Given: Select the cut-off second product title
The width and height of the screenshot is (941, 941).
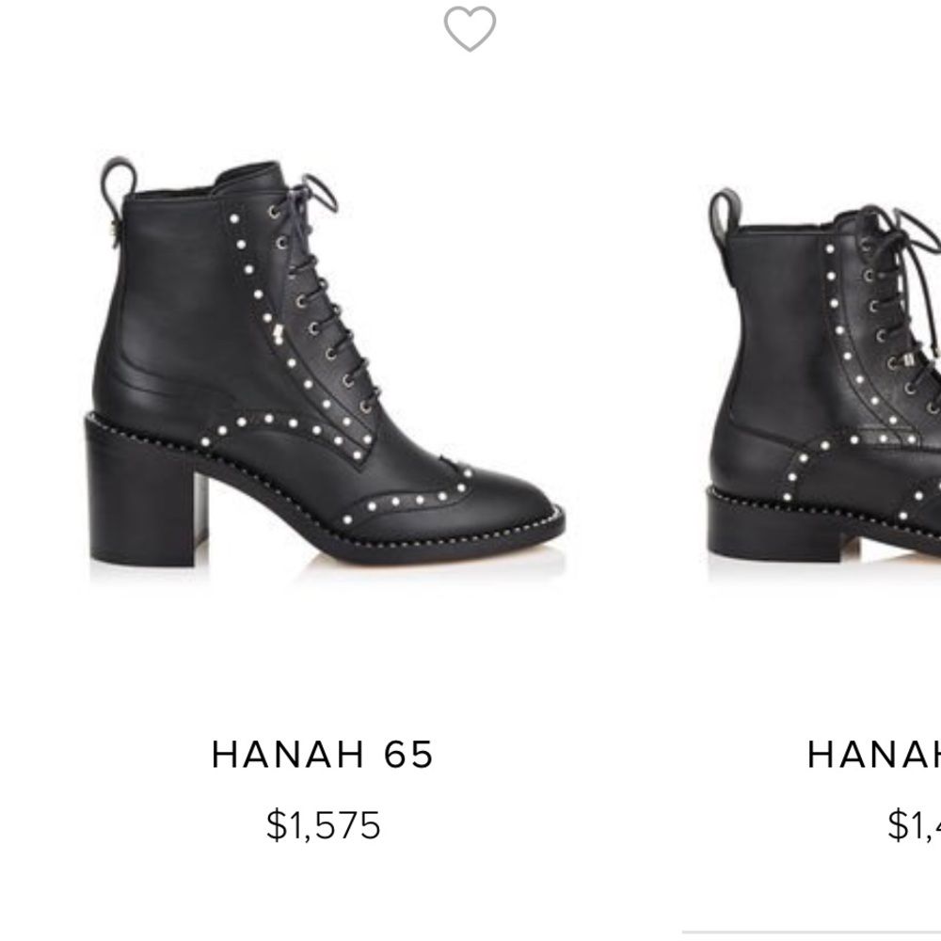Looking at the screenshot, I should (x=873, y=755).
